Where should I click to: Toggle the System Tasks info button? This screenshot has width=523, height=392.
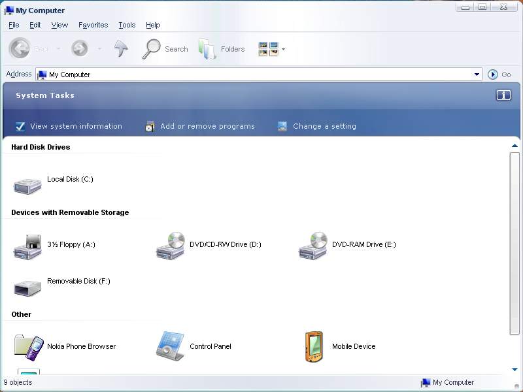503,95
